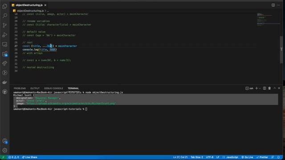Viewport: 285px width, 160px height.
Task: Click 'Michael Scott {' terminal output
Action: pos(24,95)
